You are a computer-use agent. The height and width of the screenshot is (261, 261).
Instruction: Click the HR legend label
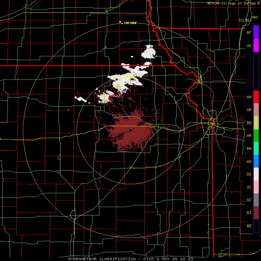click(x=249, y=136)
